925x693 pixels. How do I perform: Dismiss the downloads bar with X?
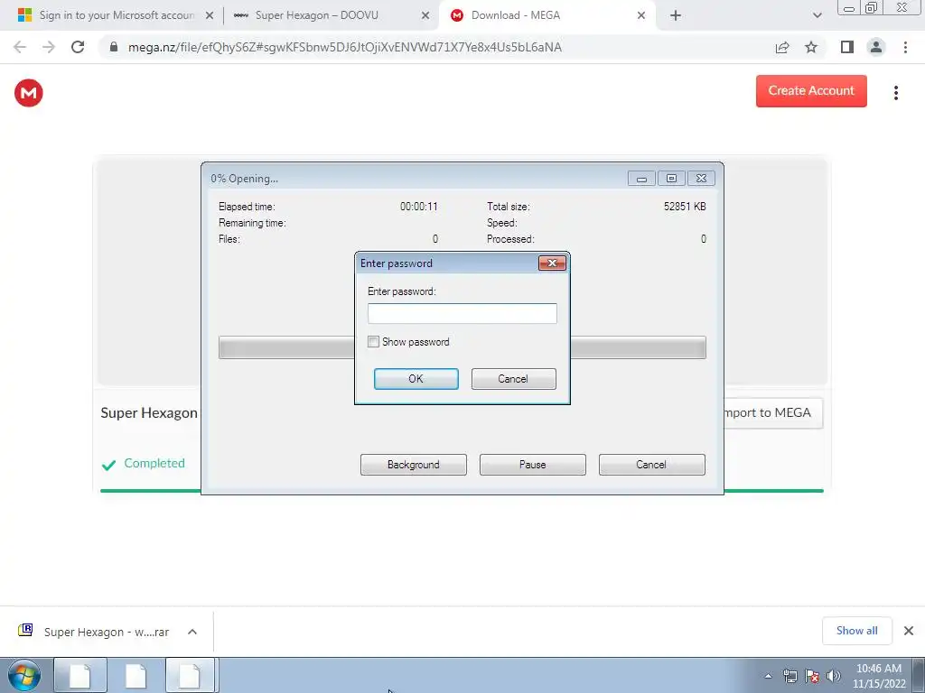pos(909,631)
